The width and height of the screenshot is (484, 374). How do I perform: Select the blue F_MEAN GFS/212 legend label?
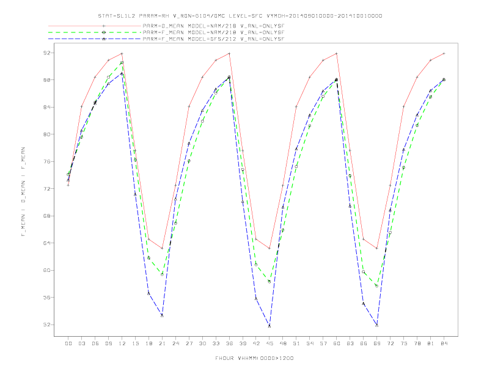click(213, 39)
